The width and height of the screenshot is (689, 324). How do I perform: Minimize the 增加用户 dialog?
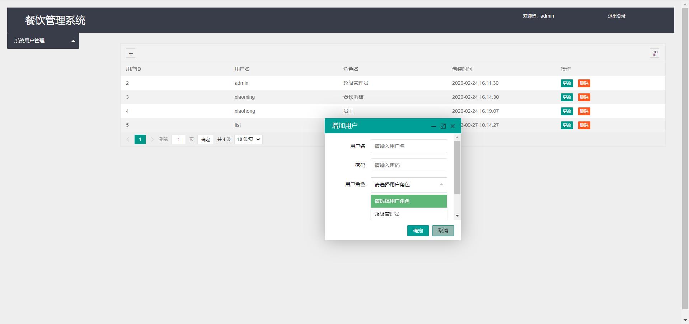pos(433,126)
